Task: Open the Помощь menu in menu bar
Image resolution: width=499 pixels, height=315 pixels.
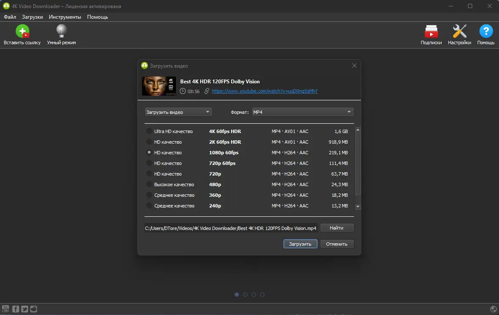Action: 97,17
